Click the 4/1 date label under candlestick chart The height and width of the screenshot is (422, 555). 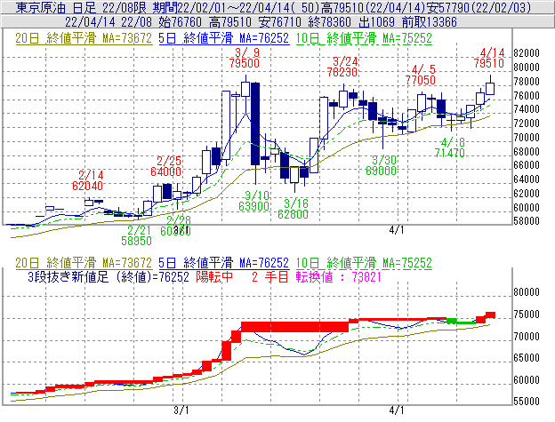pos(397,230)
